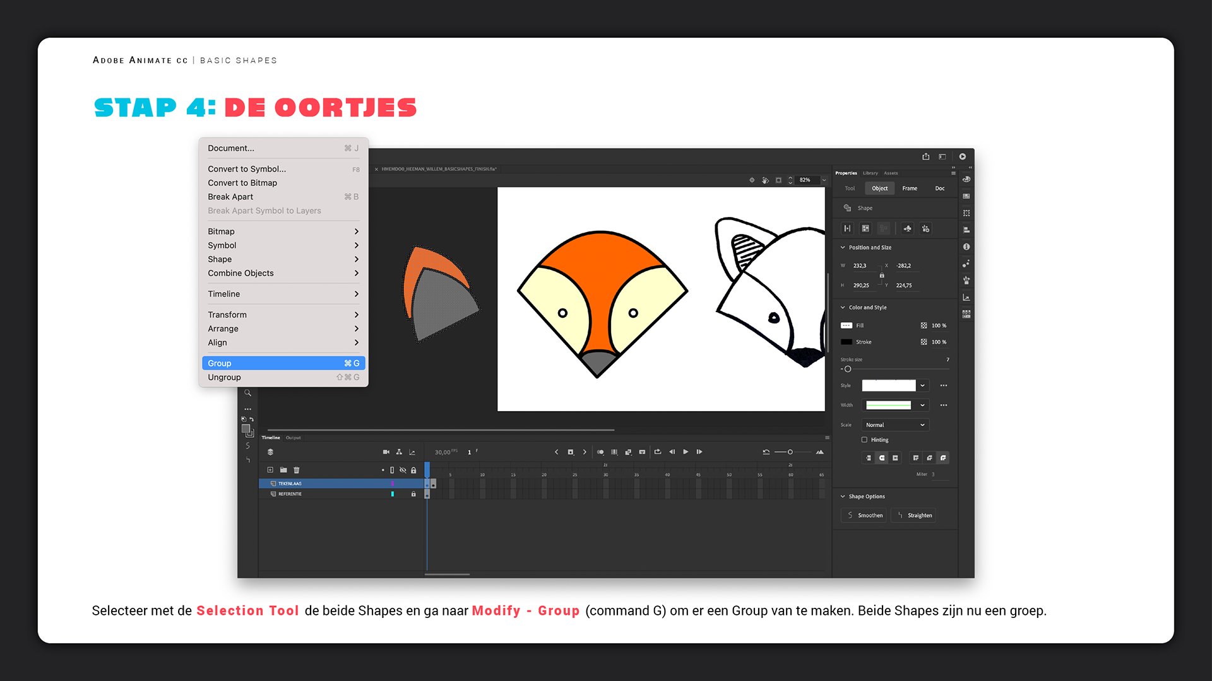Viewport: 1212px width, 681px height.
Task: Open the Scale dropdown set to Normal
Action: 895,425
